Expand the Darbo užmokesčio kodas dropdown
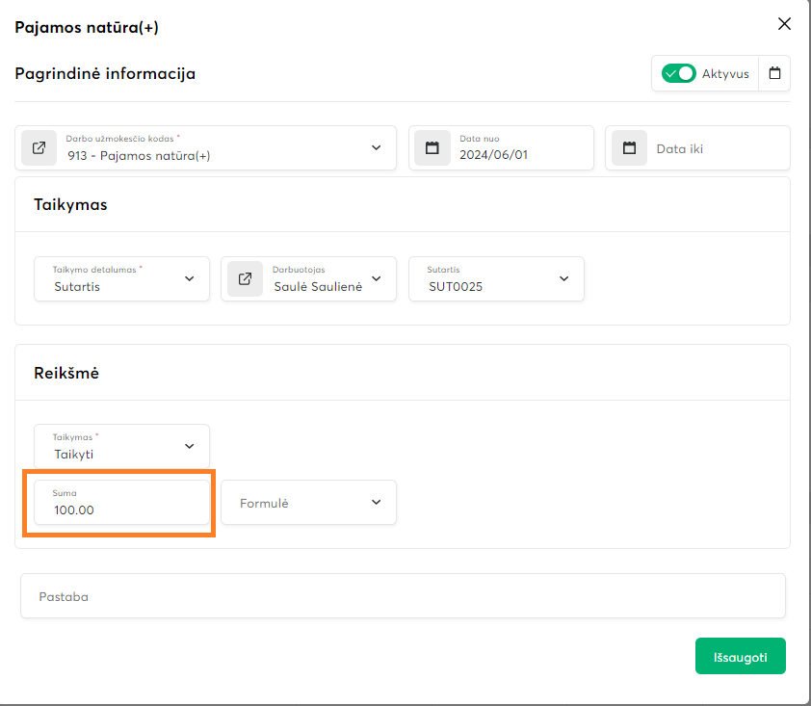 click(376, 148)
